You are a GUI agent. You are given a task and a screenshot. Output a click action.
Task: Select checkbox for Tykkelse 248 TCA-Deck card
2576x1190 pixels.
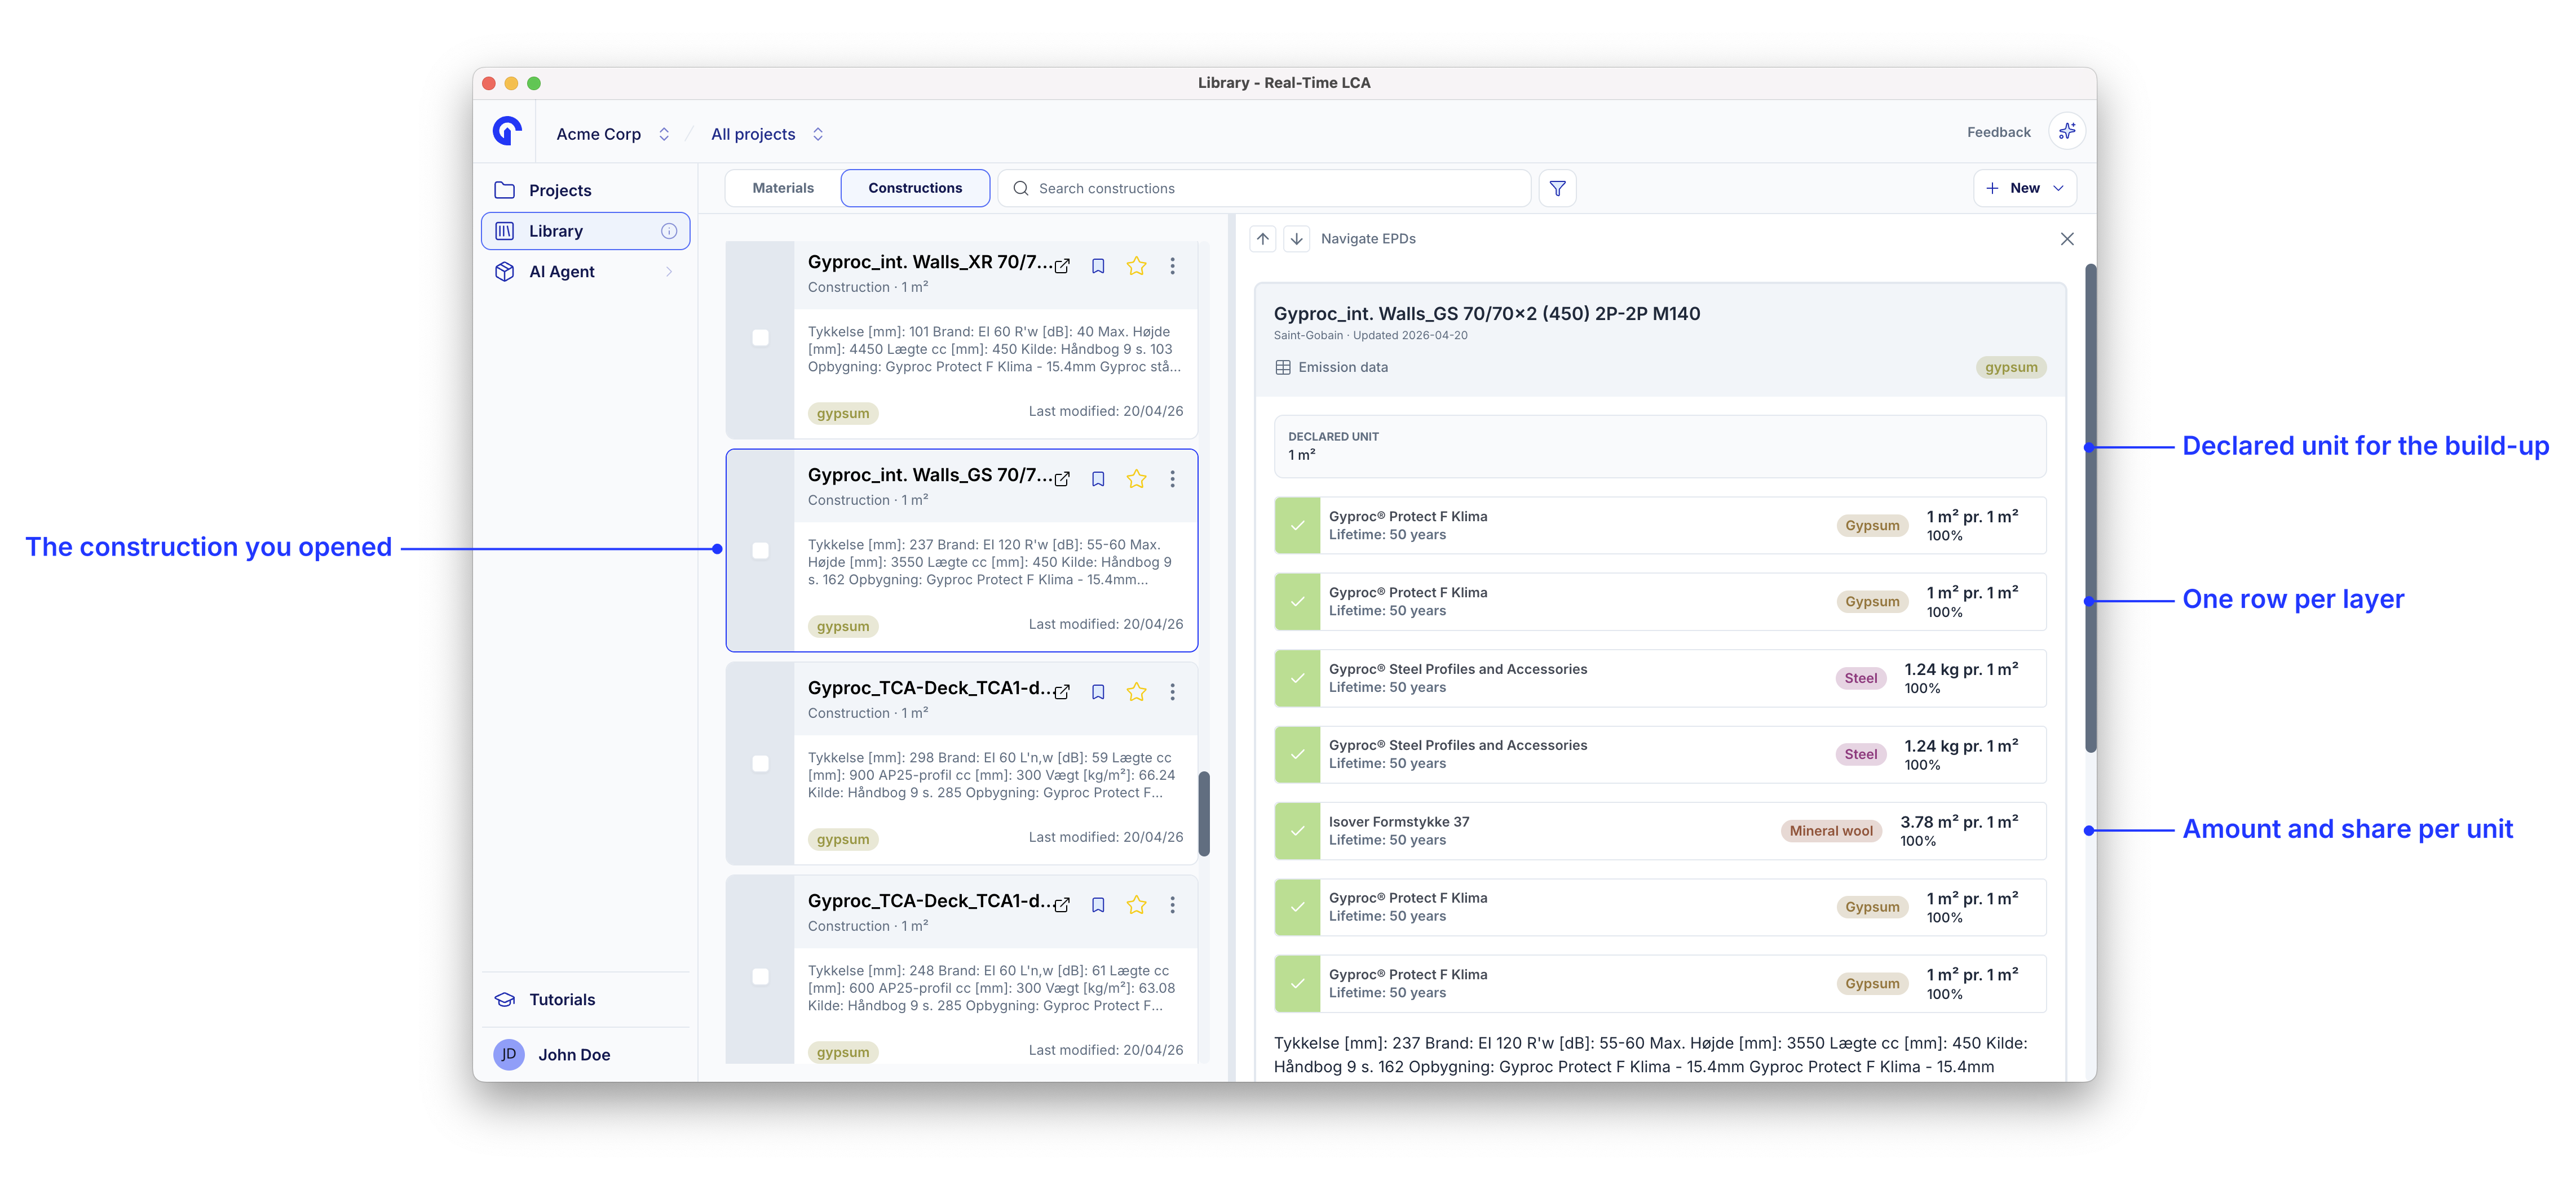point(760,976)
